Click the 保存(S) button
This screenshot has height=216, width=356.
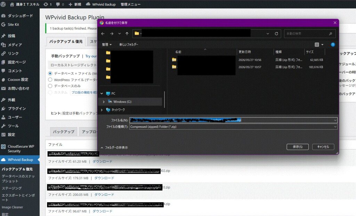(298, 147)
